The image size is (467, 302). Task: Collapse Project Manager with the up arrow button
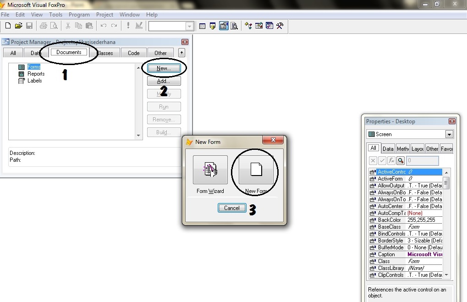coord(181,53)
